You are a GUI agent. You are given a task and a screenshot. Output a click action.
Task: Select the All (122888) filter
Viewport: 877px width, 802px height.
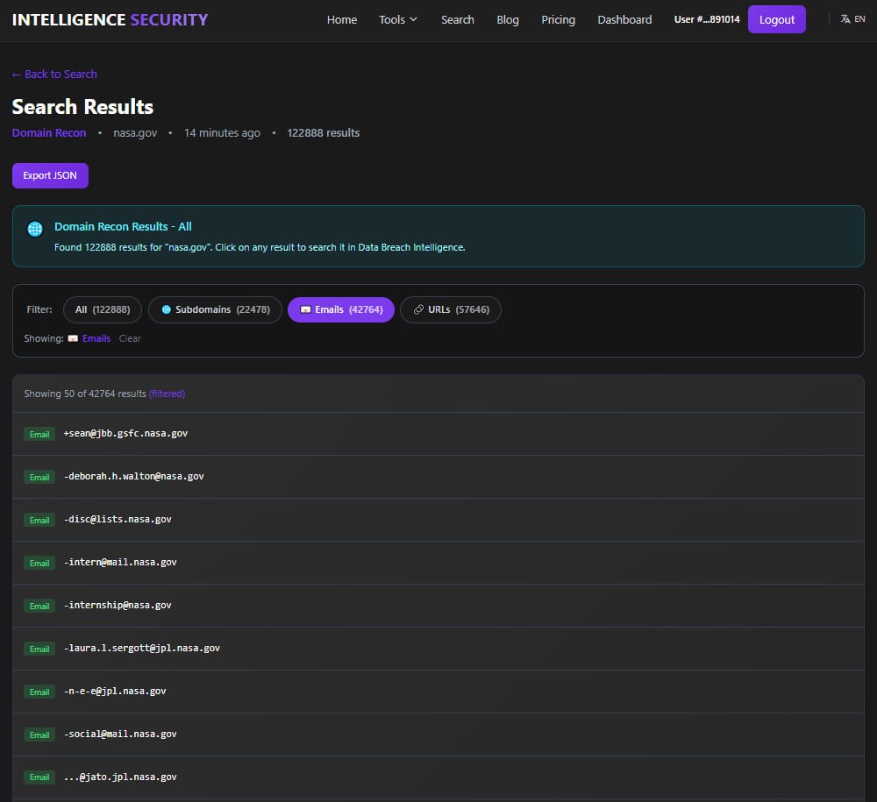pyautogui.click(x=103, y=309)
